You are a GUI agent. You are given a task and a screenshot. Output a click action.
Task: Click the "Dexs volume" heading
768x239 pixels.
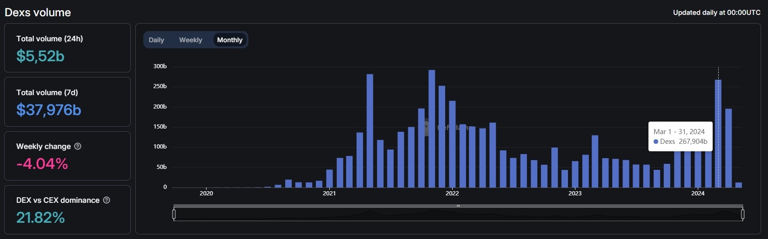pyautogui.click(x=38, y=13)
